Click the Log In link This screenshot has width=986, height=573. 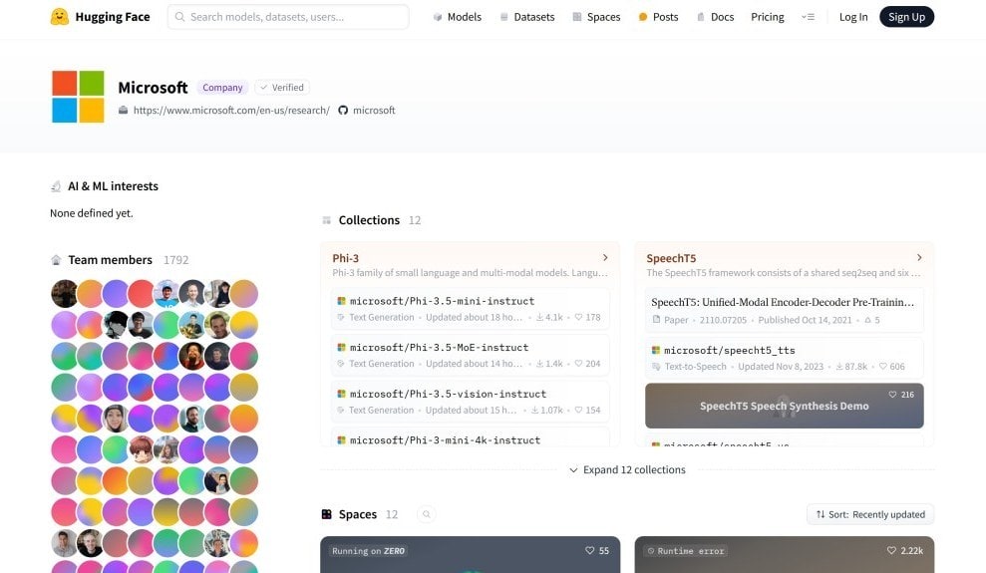(x=853, y=17)
